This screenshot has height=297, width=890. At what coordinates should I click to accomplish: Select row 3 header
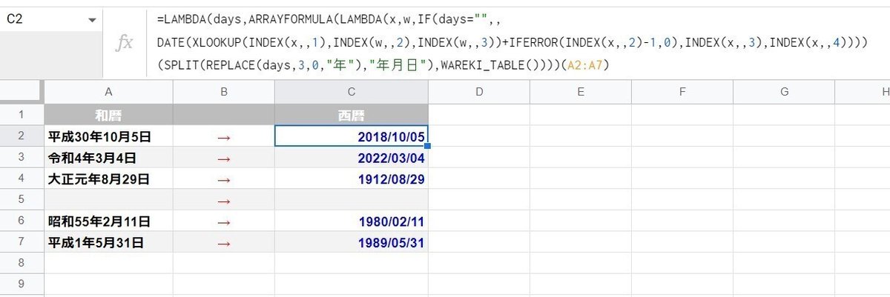[x=22, y=158]
